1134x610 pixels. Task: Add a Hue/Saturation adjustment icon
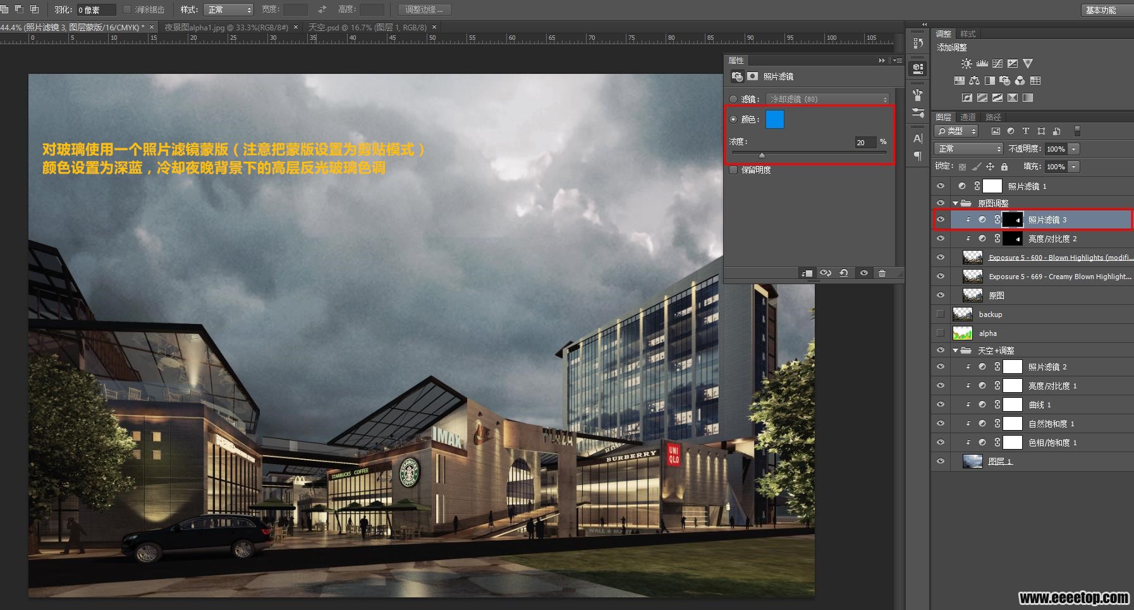(x=959, y=80)
